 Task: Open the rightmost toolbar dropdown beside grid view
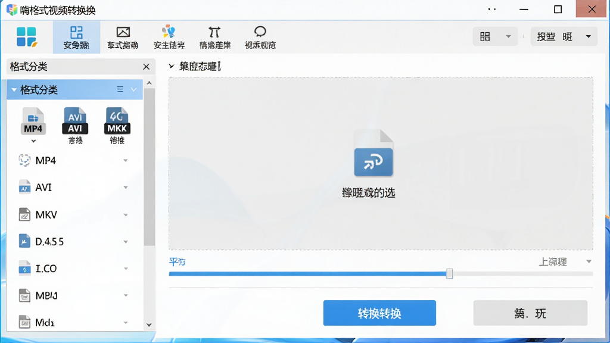click(564, 36)
